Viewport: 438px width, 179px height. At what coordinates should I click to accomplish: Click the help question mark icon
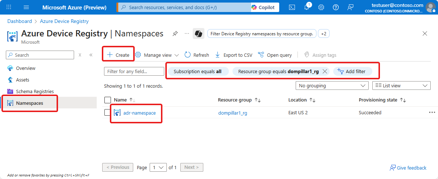pos(336,7)
